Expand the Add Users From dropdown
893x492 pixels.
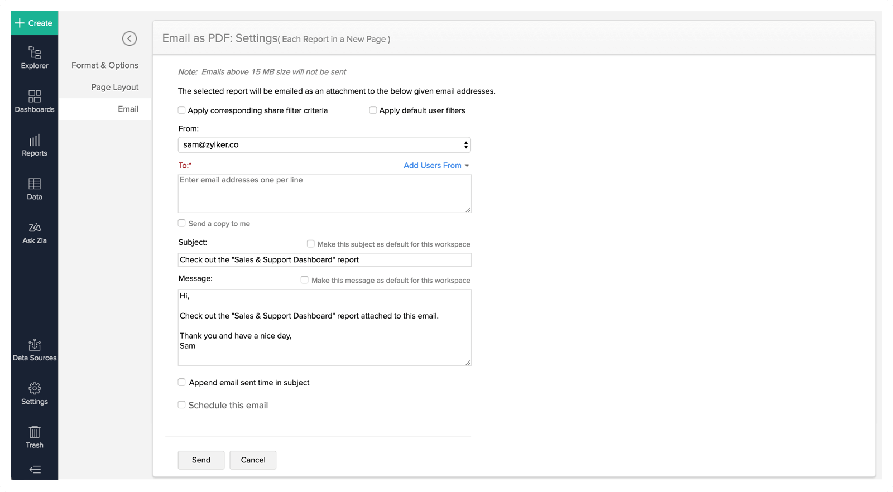click(x=436, y=166)
